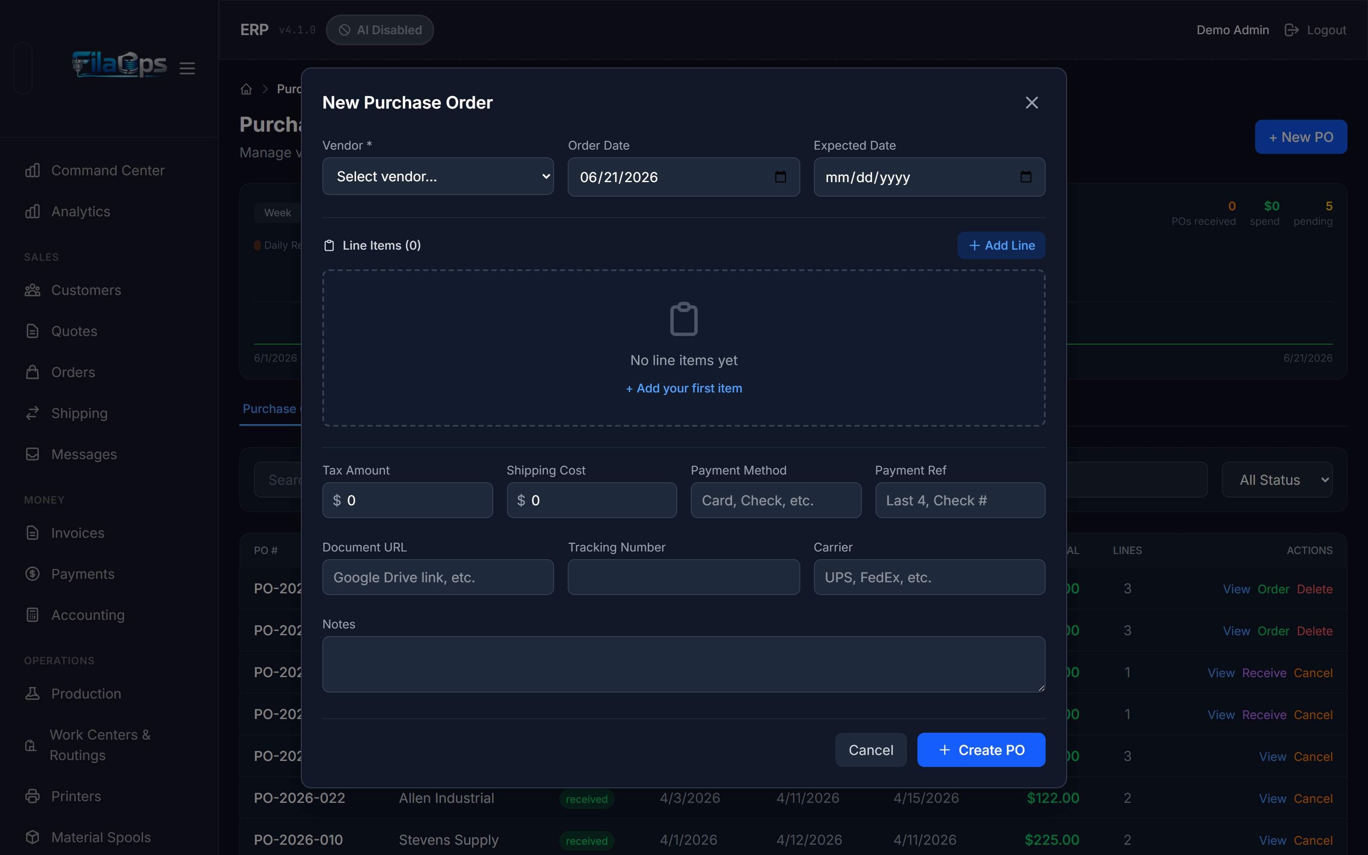Image resolution: width=1368 pixels, height=855 pixels.
Task: Focus the Tracking Number field
Action: (684, 577)
